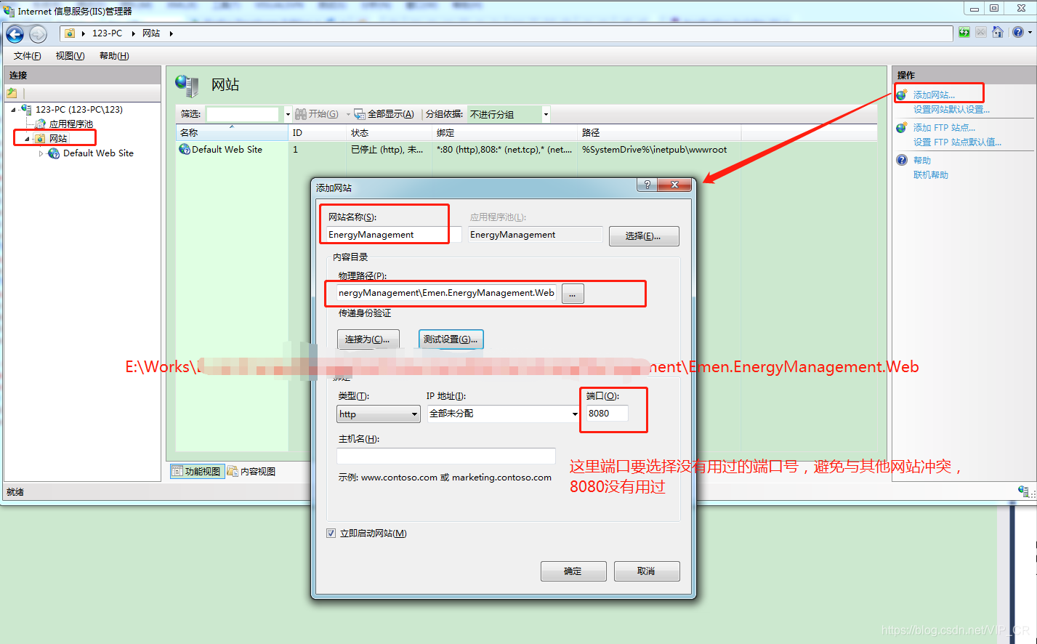1037x644 pixels.
Task: Click the 联机帮助 link
Action: pyautogui.click(x=931, y=175)
